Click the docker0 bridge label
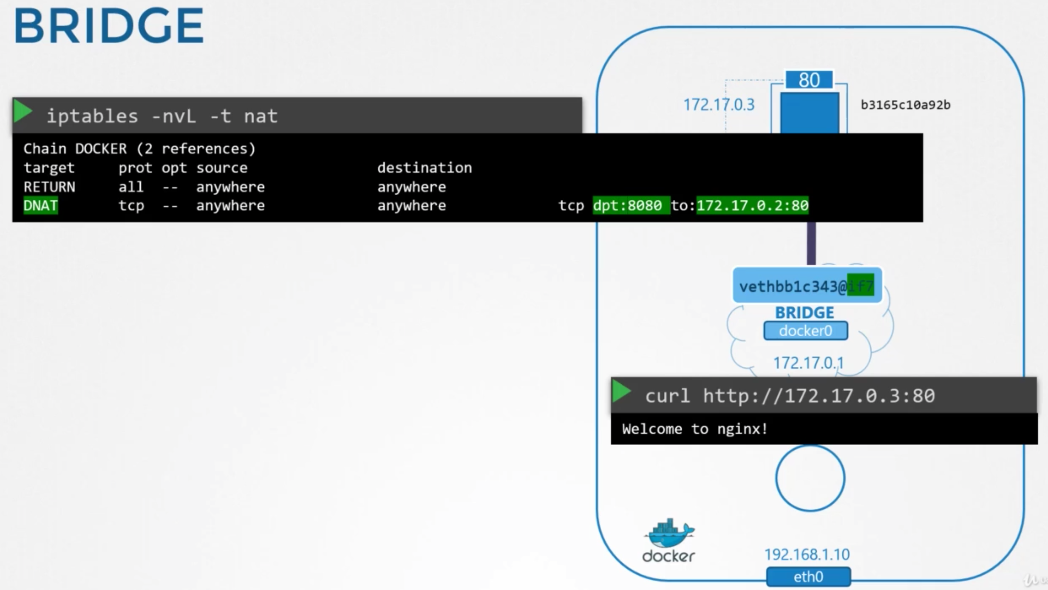Image resolution: width=1048 pixels, height=590 pixels. [x=805, y=331]
